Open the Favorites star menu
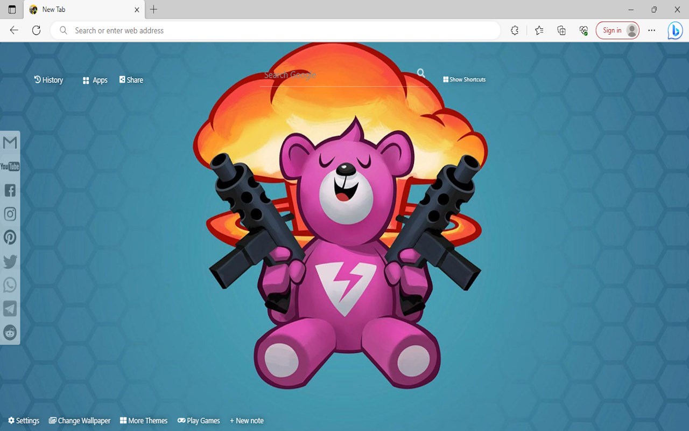 (x=539, y=31)
